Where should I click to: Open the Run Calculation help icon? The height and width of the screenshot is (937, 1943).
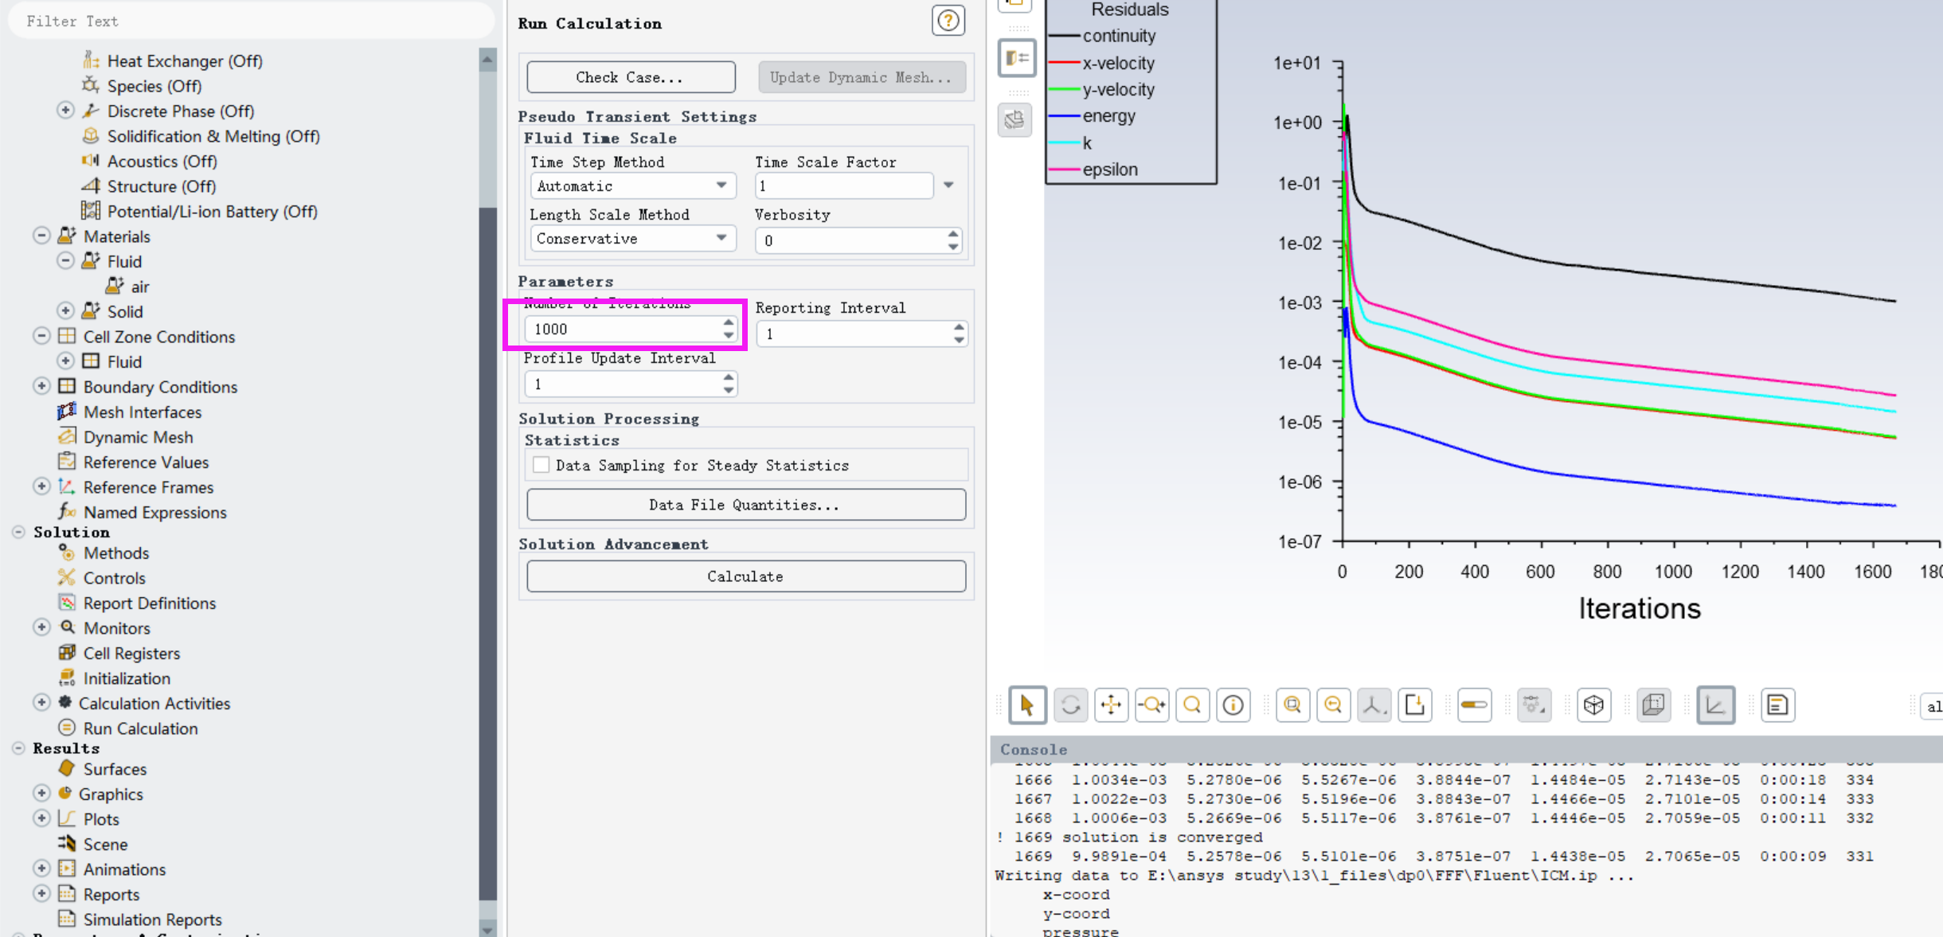(948, 21)
